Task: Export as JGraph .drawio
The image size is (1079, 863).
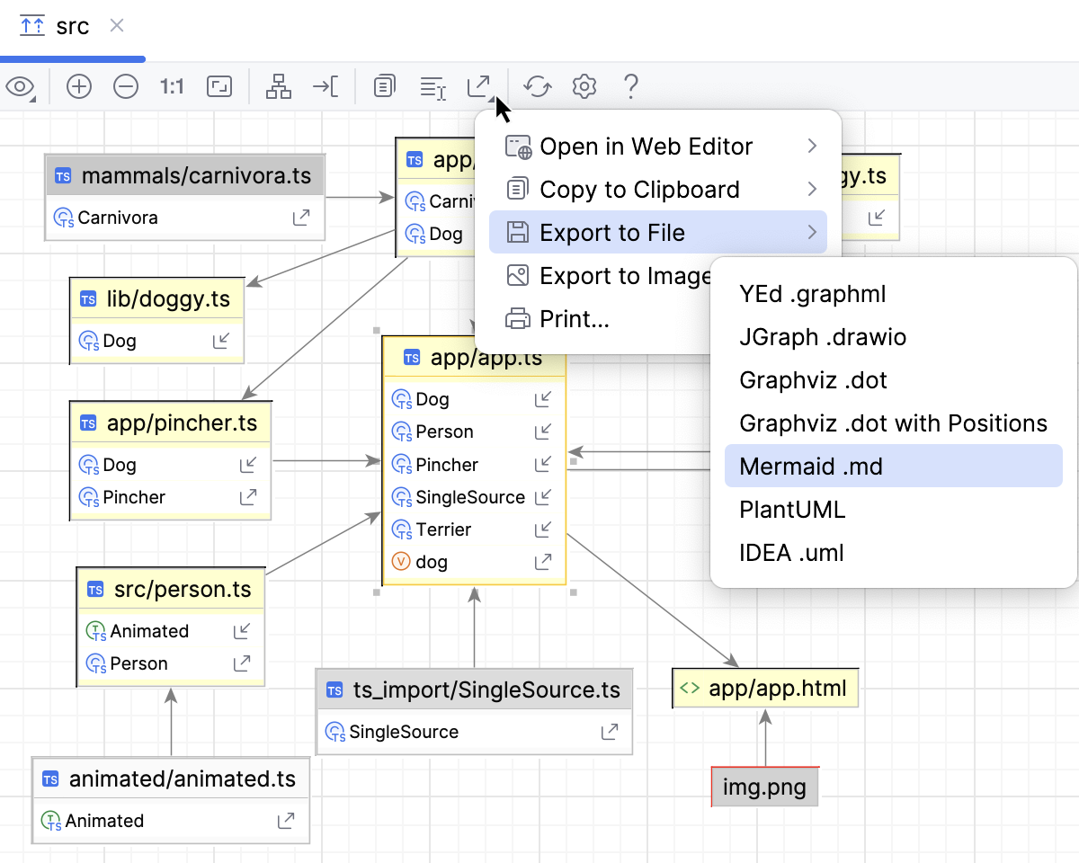Action: 894,337
